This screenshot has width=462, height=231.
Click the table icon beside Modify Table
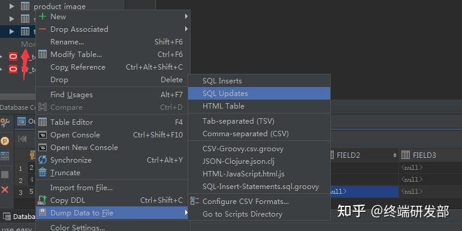[x=43, y=54]
